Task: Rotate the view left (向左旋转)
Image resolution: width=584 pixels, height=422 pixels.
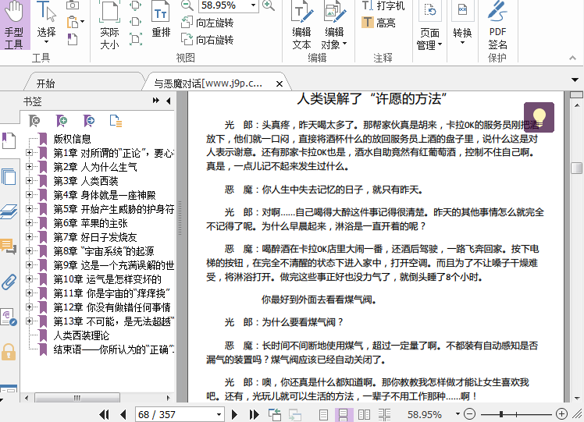Action: [x=208, y=23]
